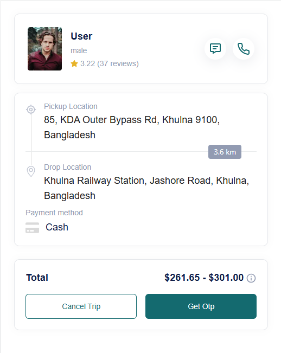Viewport: 281px width, 353px height.
Task: Click the total fare info icon
Action: (x=251, y=278)
